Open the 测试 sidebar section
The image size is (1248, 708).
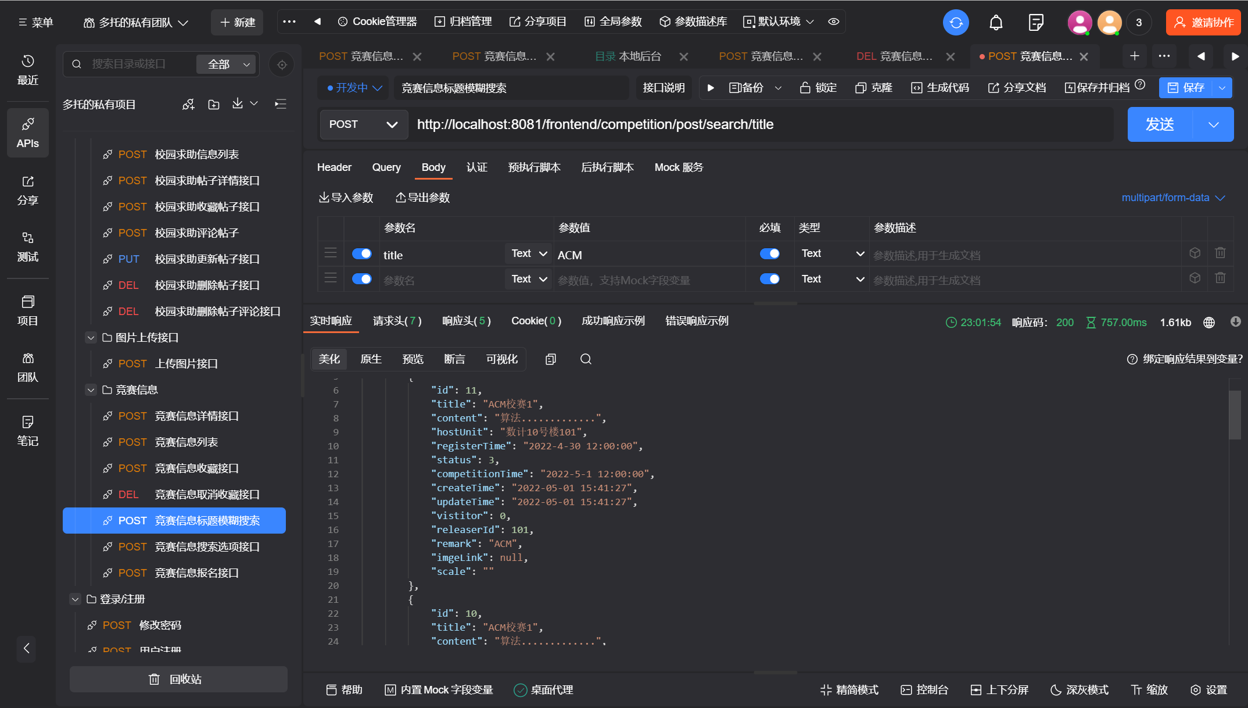tap(27, 246)
